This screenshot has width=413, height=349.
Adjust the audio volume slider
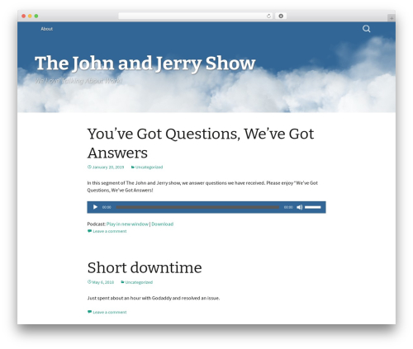313,207
